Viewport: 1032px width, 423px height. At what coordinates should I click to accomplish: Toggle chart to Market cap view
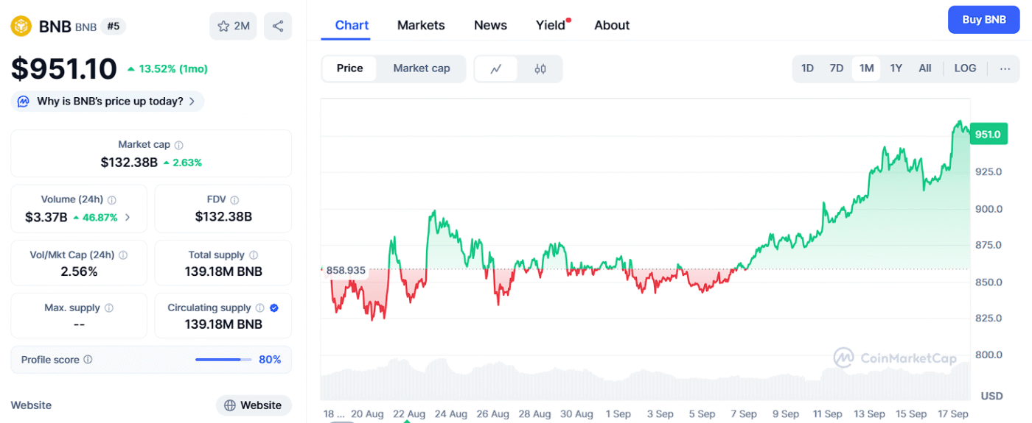(422, 68)
